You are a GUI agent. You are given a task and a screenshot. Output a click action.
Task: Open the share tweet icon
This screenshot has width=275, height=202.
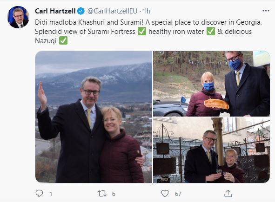(x=228, y=194)
